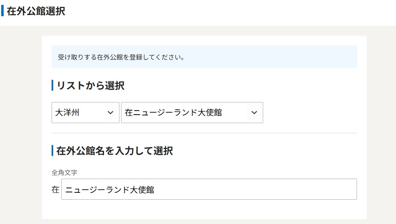
Task: Click blue accent bar beside 在外公館名を入力して選択
Action: pos(52,151)
